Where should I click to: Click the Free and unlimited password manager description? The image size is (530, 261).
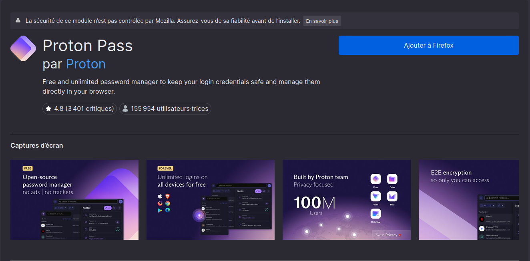click(x=181, y=86)
